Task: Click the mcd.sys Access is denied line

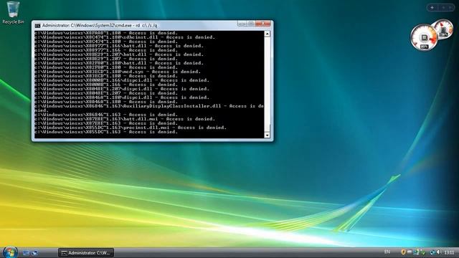Action: pyautogui.click(x=118, y=72)
